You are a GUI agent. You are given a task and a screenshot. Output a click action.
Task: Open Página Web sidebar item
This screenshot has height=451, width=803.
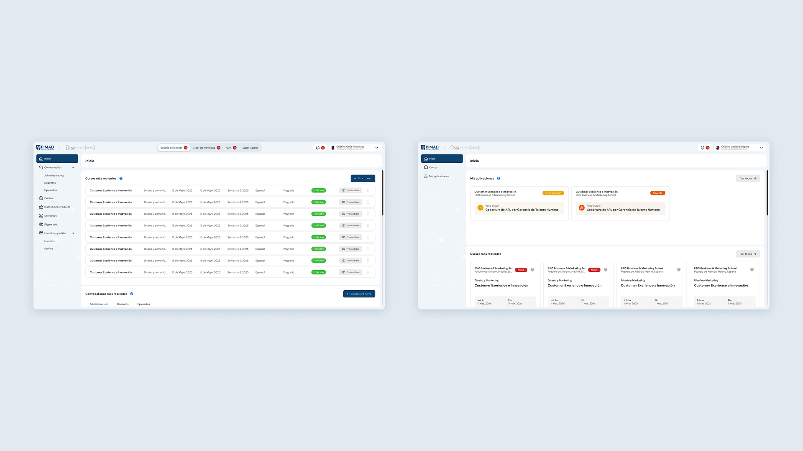tap(51, 225)
